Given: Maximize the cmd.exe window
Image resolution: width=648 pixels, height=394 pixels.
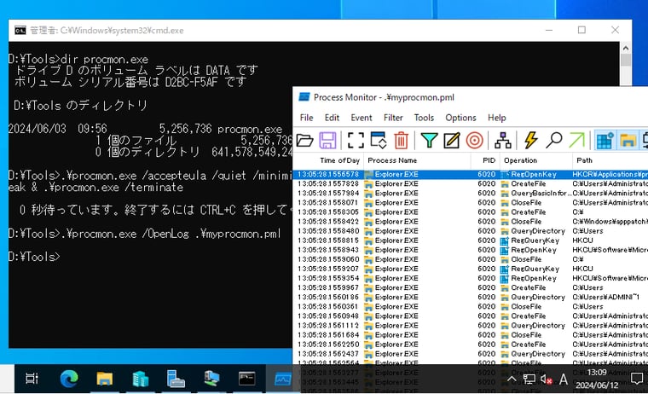Looking at the screenshot, I should click(x=581, y=30).
